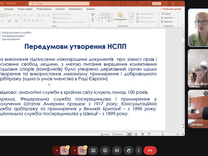Select the right arrow shape
The image size is (208, 156).
coord(102,17)
